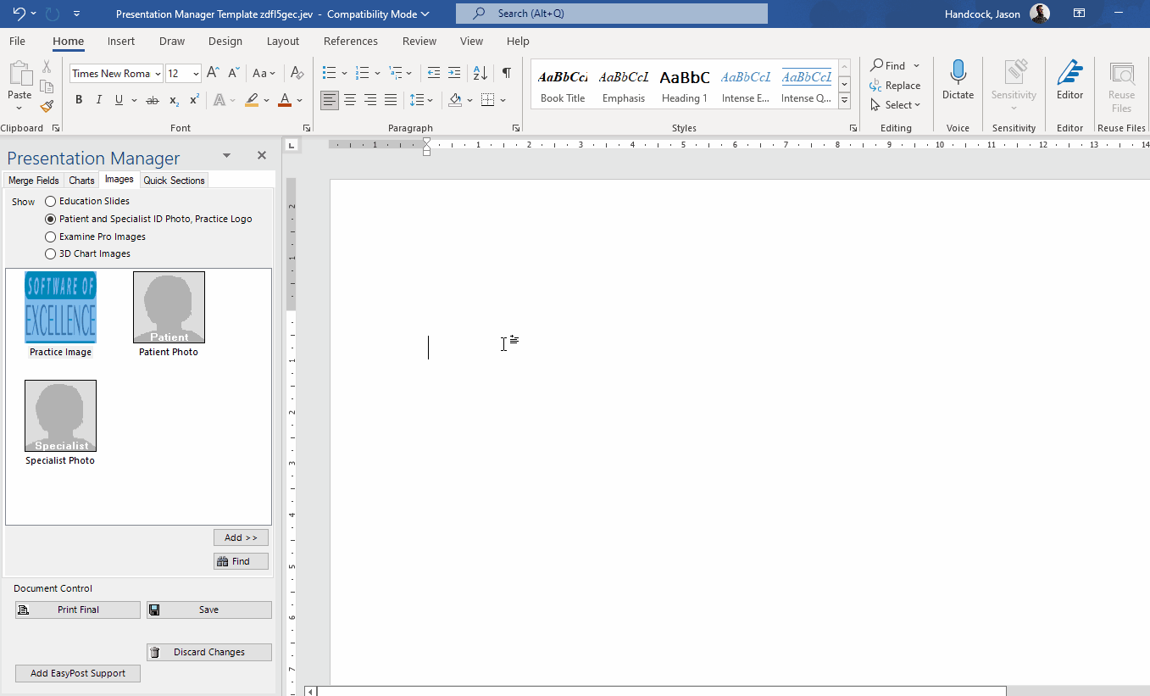Image resolution: width=1150 pixels, height=696 pixels.
Task: Apply italic formatting
Action: 99,99
